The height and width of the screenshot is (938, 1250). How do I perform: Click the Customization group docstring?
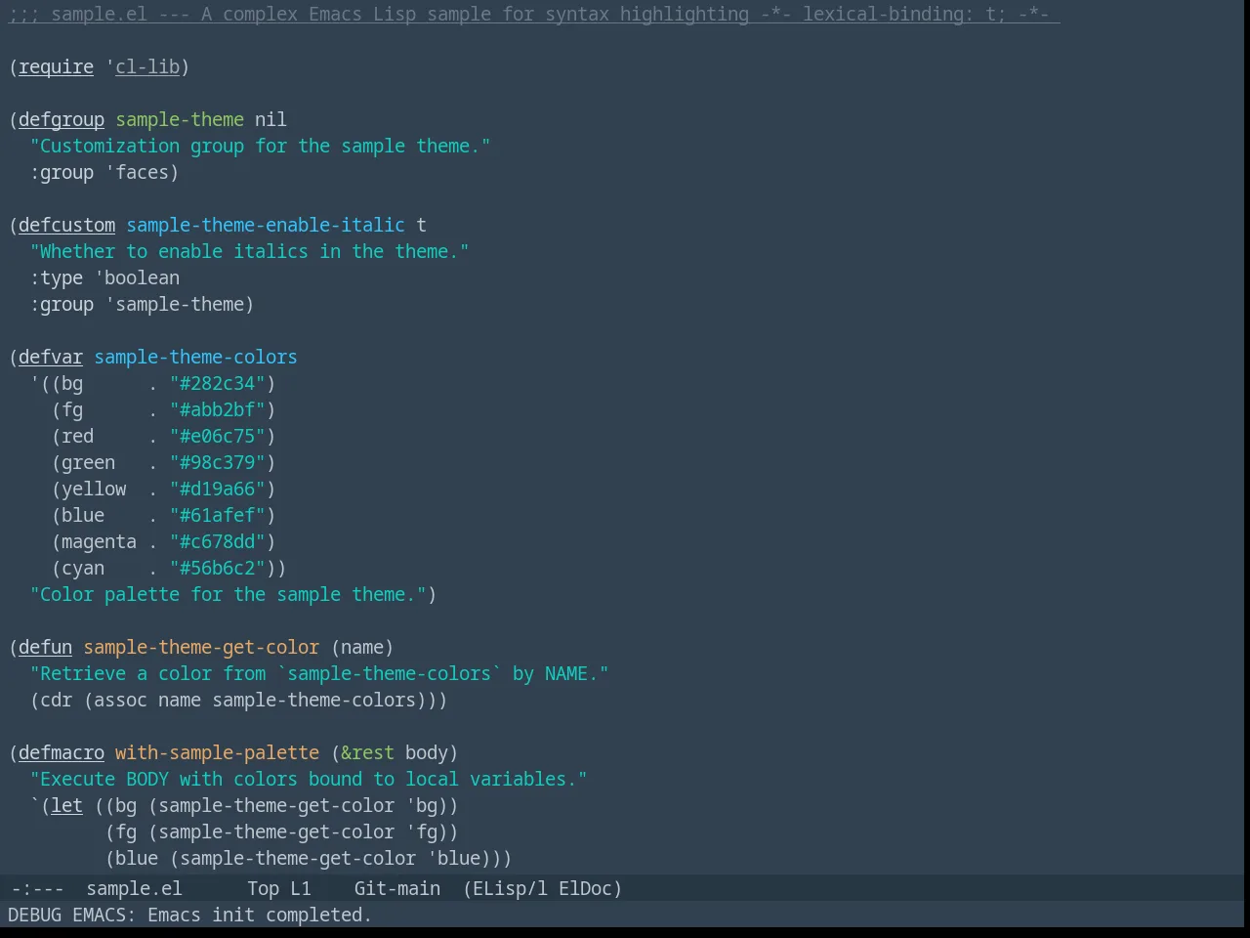pos(261,146)
